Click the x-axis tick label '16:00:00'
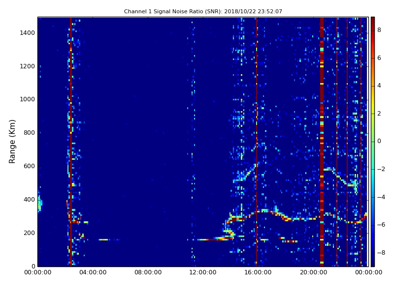 tap(258, 272)
